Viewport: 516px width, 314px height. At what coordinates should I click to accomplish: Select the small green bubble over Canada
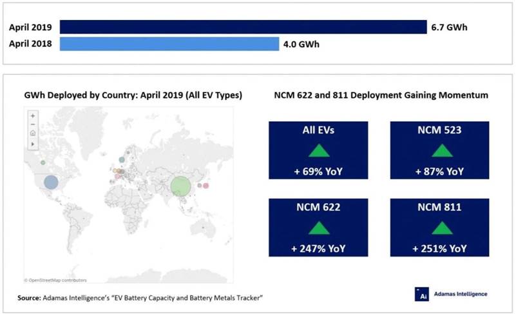point(43,162)
